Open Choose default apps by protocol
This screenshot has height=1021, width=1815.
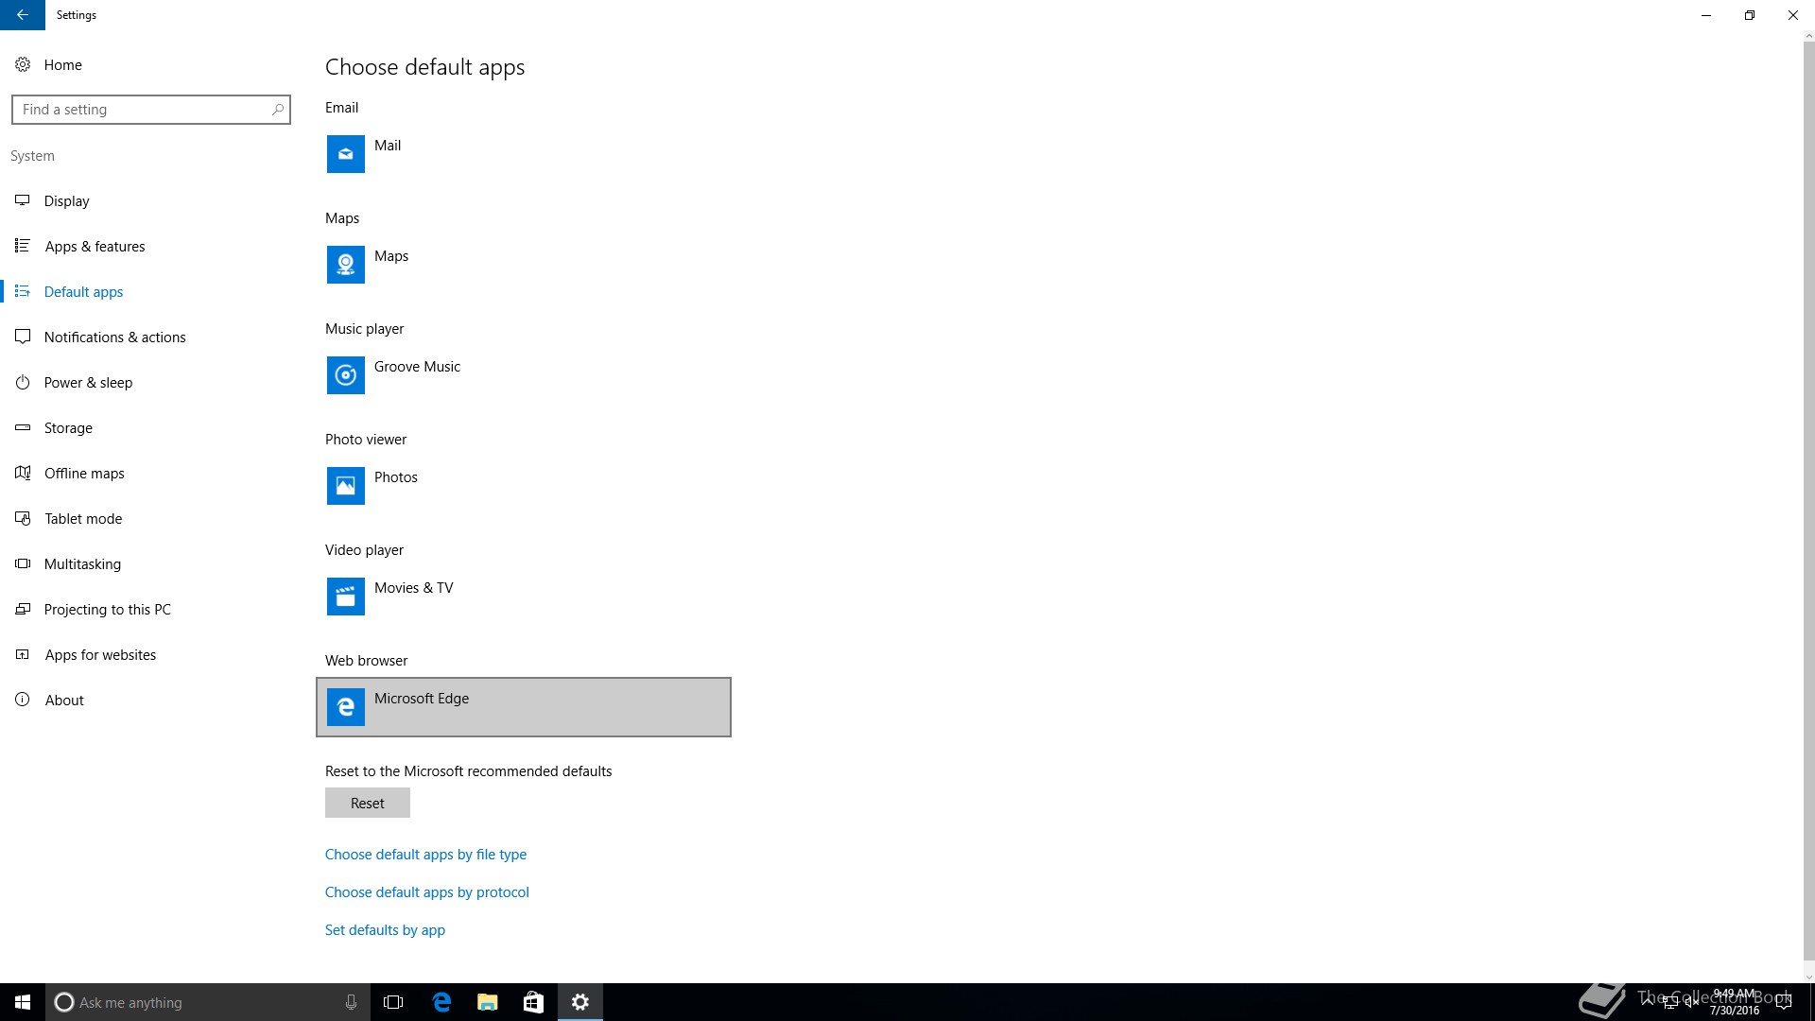(427, 891)
